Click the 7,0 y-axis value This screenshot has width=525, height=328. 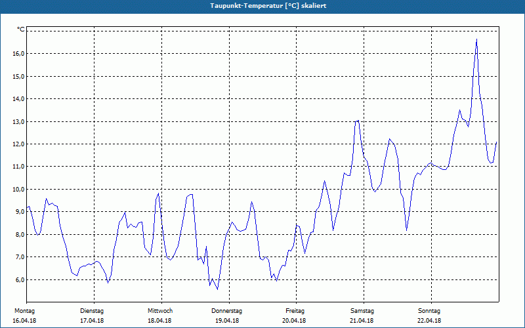tap(20, 256)
